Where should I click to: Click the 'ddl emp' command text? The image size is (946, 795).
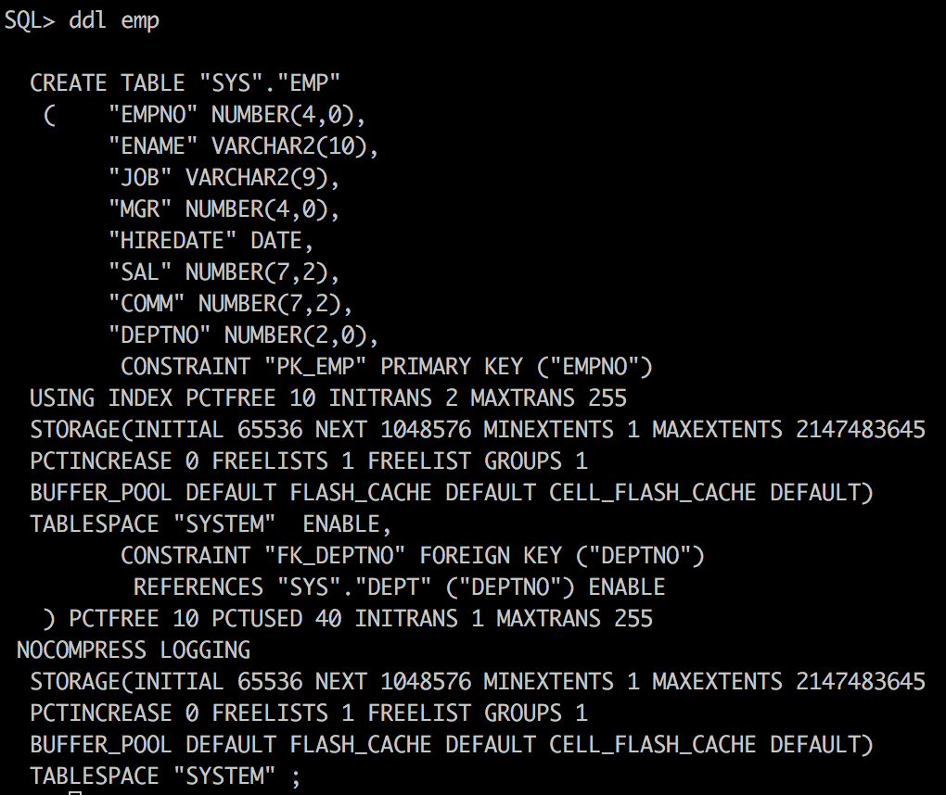tap(114, 20)
